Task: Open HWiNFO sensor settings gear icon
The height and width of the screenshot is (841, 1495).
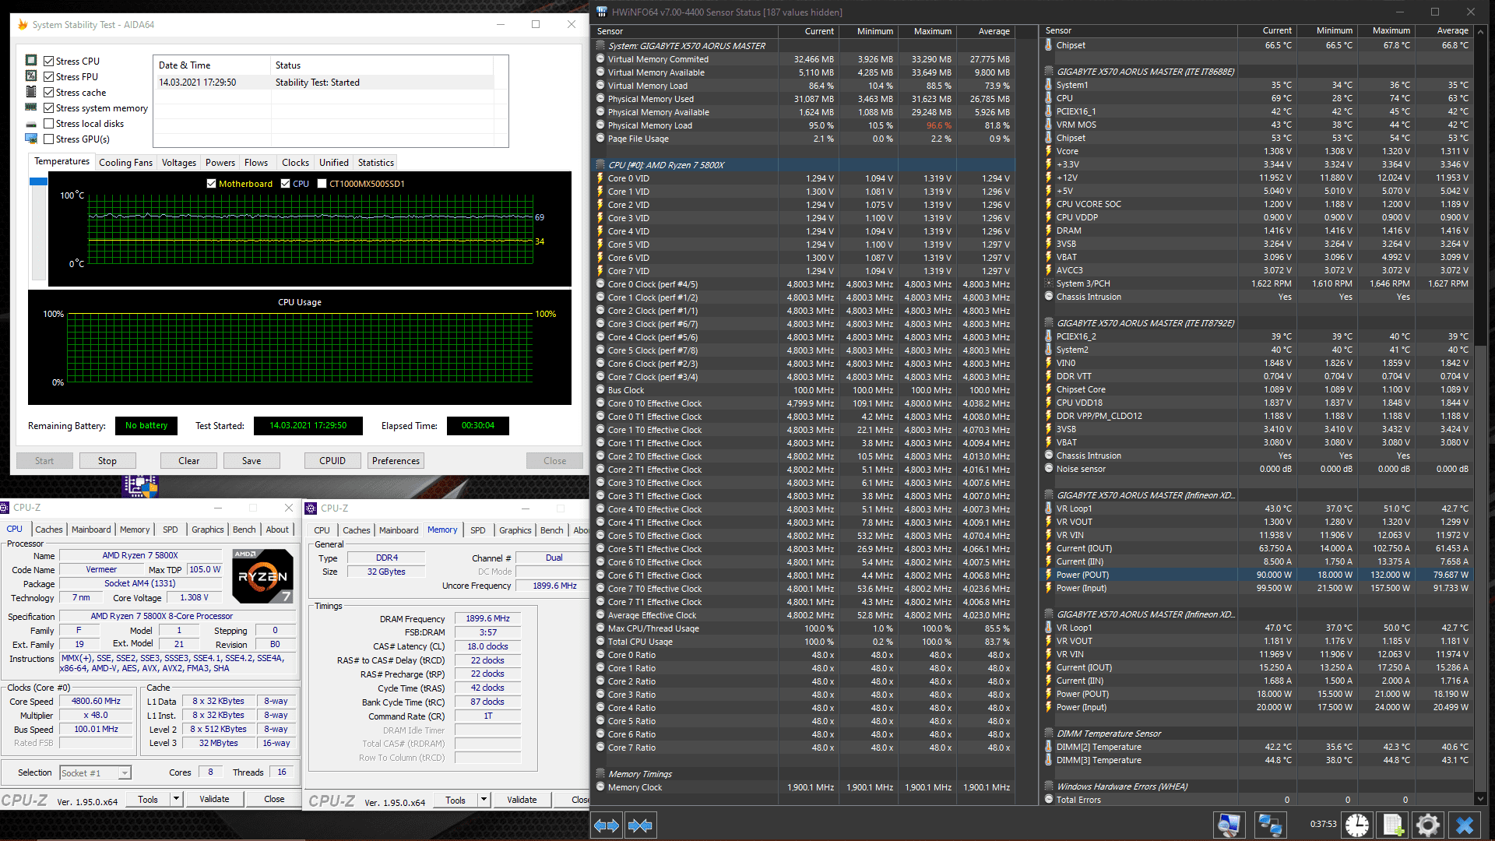Action: tap(1428, 825)
